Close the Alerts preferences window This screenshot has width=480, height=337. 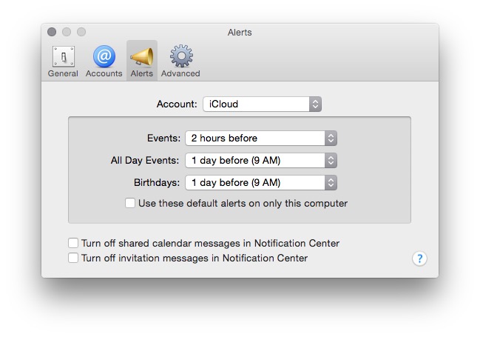(x=52, y=32)
